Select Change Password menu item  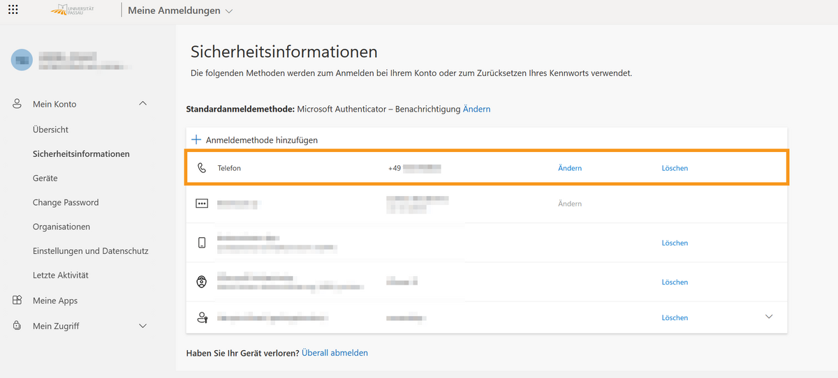click(66, 202)
